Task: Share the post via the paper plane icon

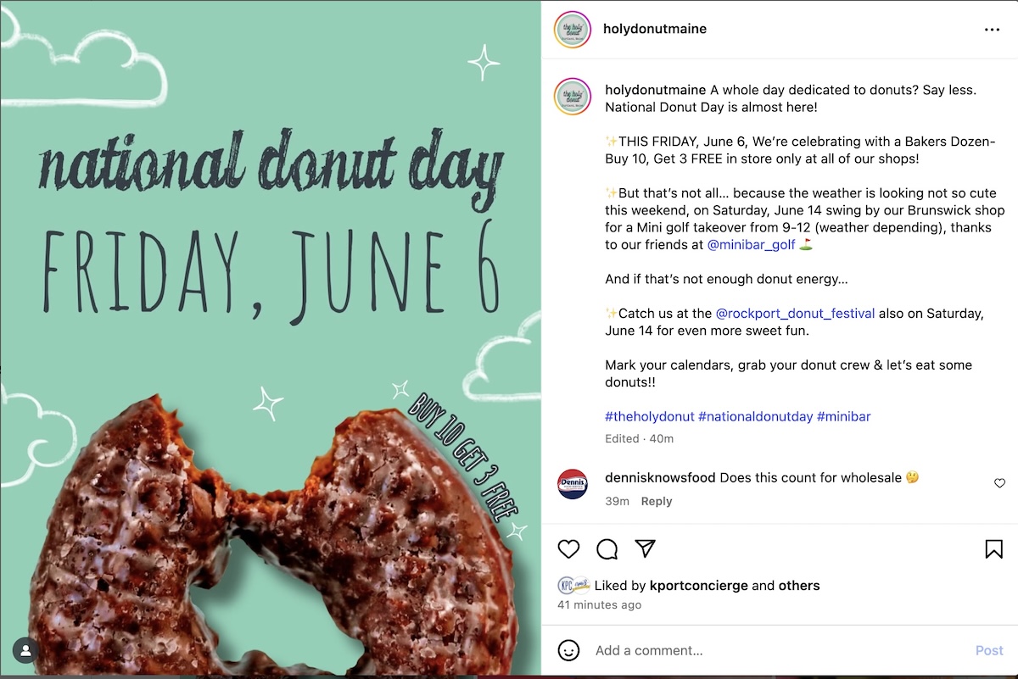Action: pos(646,549)
